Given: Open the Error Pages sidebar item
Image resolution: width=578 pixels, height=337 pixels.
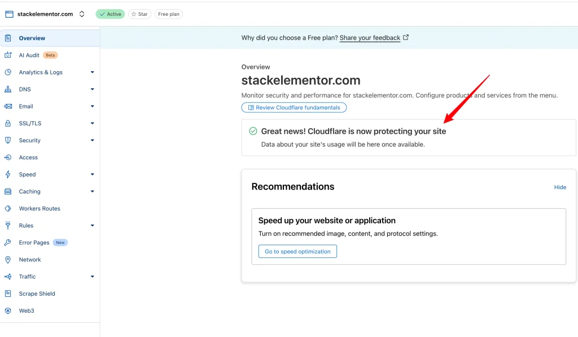Looking at the screenshot, I should (50, 243).
